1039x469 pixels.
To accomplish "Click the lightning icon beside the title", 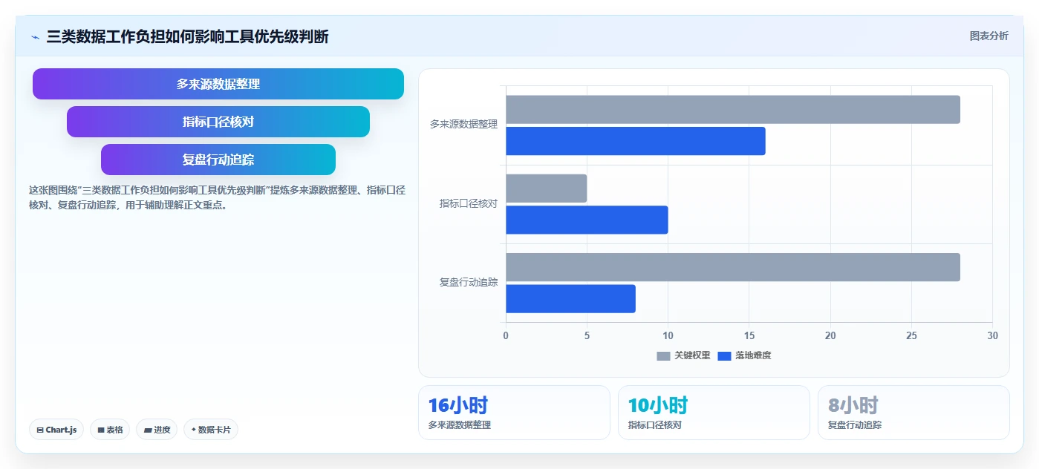I will pyautogui.click(x=35, y=36).
